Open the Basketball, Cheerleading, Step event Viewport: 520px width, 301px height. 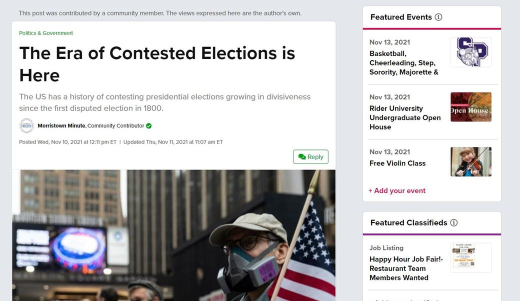pyautogui.click(x=403, y=63)
